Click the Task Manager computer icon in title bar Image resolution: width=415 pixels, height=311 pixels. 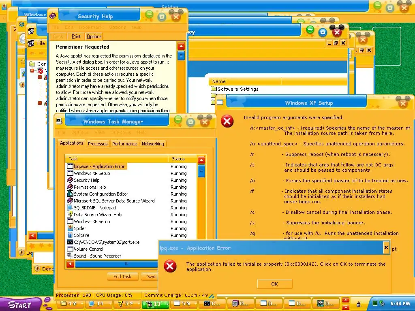click(x=59, y=121)
